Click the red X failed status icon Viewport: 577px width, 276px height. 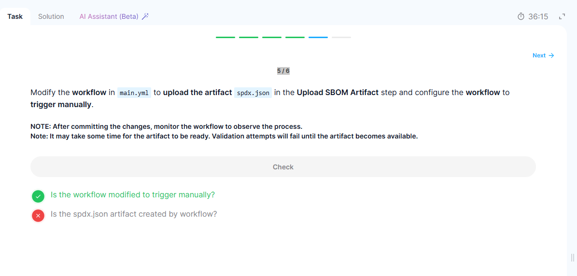pyautogui.click(x=38, y=215)
